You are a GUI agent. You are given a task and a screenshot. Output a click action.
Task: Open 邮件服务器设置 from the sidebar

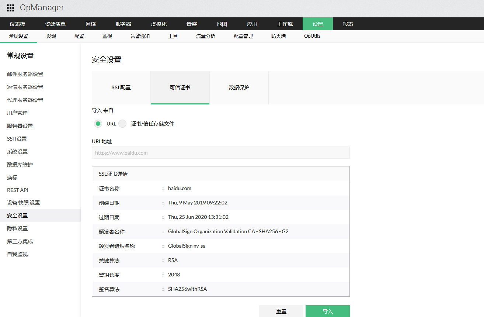pyautogui.click(x=24, y=74)
